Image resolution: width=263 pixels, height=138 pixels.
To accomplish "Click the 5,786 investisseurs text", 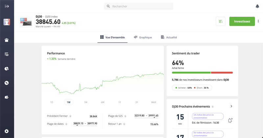I will 200,80.
